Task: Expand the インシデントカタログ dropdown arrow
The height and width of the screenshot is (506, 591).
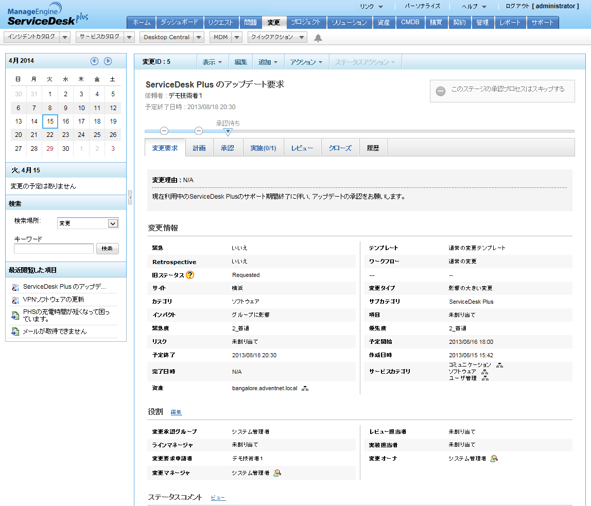Action: pos(65,37)
